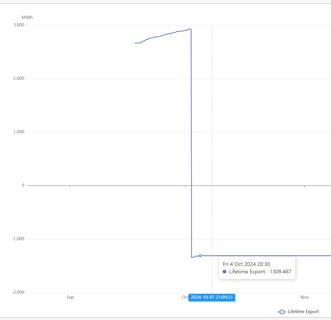The height and width of the screenshot is (320, 331).
Task: Click the Oct label on the x-axis
Action: (x=185, y=297)
